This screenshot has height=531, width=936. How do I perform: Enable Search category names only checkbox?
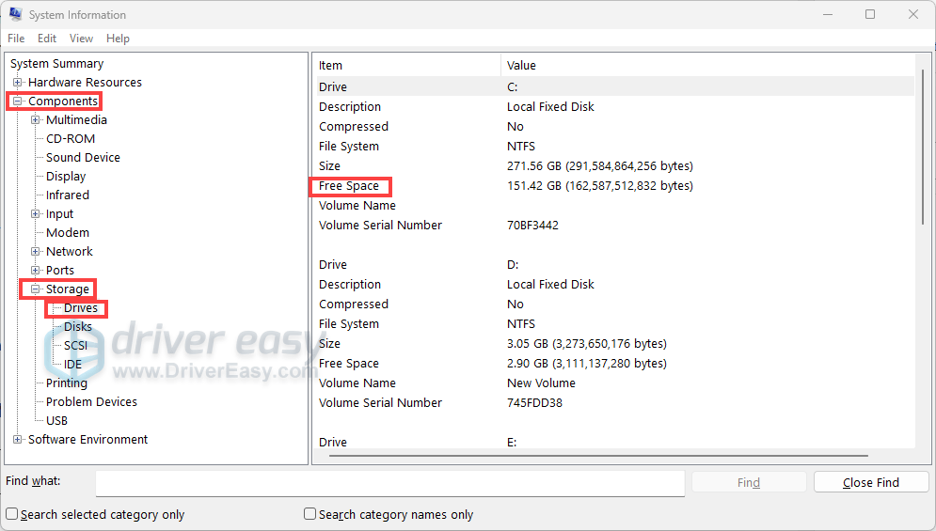coord(309,514)
